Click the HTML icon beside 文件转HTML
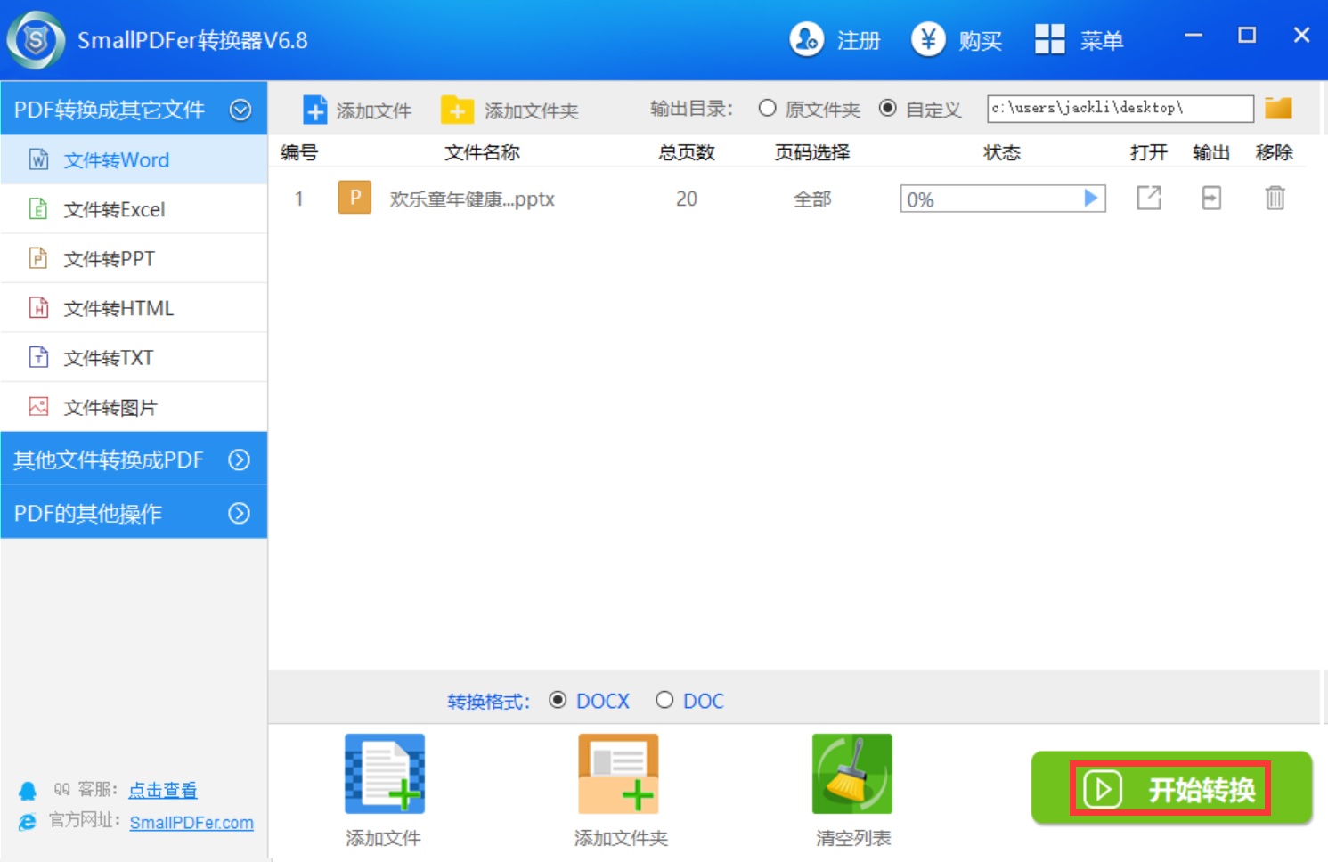1328x862 pixels. click(38, 308)
